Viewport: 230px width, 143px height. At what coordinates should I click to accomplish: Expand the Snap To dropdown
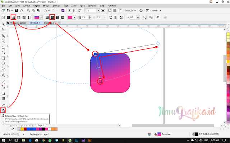pyautogui.click(x=135, y=10)
